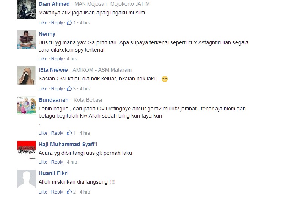Open Haji Muhammad Syafi'i's profile picture

click(x=27, y=150)
